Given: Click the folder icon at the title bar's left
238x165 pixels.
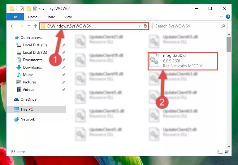Looking at the screenshot, I should pyautogui.click(x=12, y=8).
